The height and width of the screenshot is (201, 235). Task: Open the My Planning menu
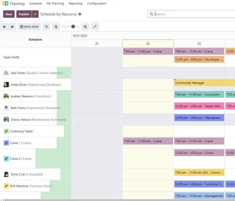tap(55, 3)
